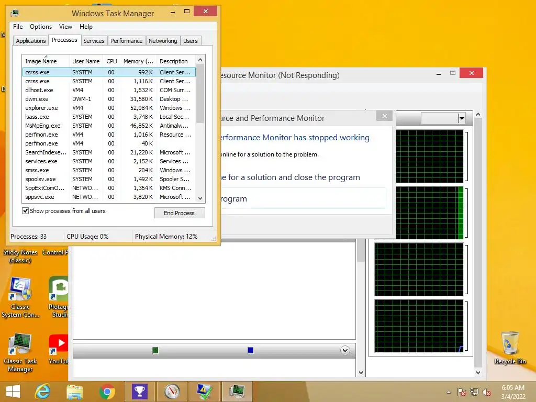
Task: Select the blue legend square in Resource Monitor
Action: (251, 350)
